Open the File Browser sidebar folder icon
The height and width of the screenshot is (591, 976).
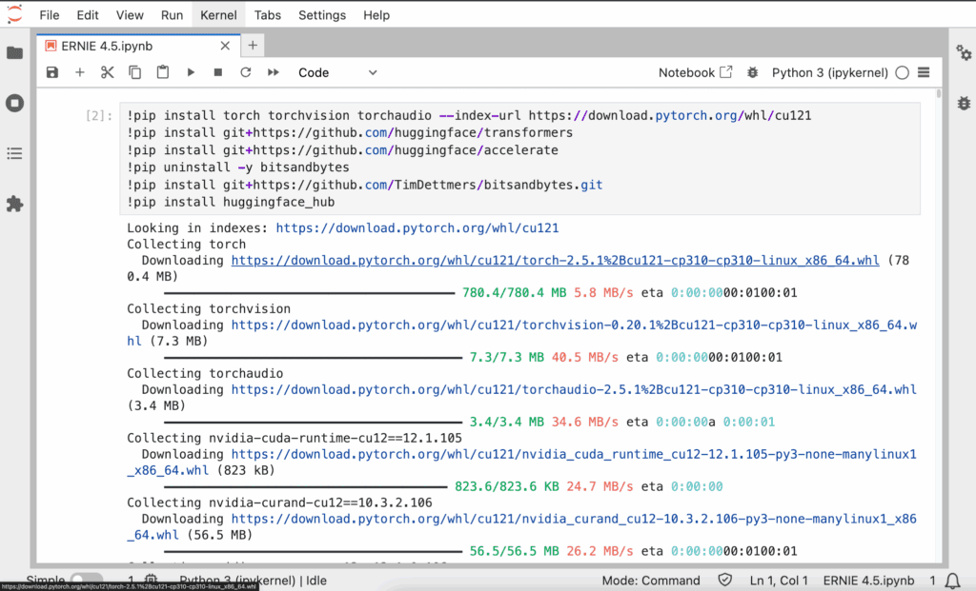pyautogui.click(x=15, y=53)
